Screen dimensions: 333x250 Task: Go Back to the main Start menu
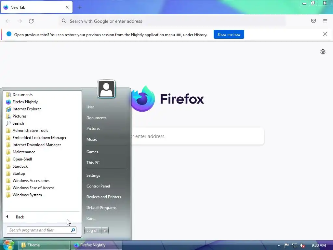(42, 217)
